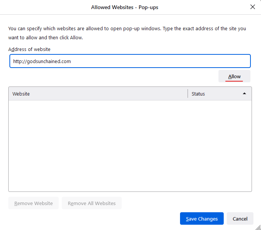Viewport: 261px width, 230px height.
Task: Cancel the pop-up permissions dialog
Action: (240, 219)
